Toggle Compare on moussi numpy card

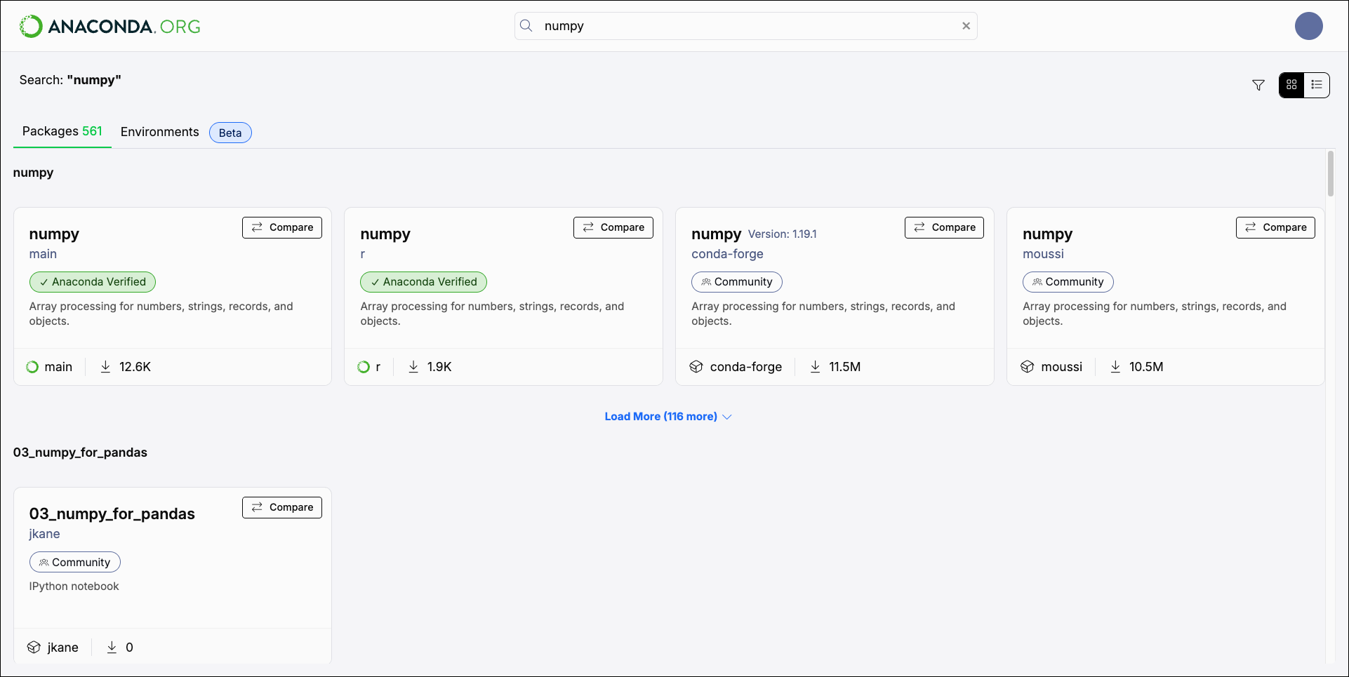(x=1275, y=227)
